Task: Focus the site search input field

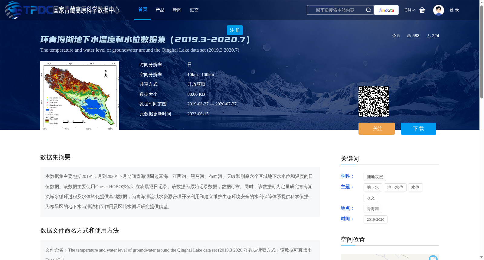Action: (x=335, y=10)
